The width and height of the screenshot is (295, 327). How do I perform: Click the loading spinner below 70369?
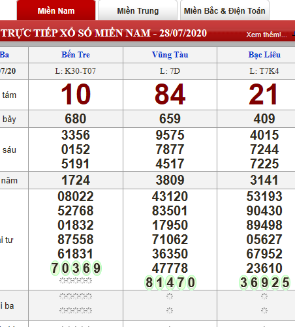(76, 281)
